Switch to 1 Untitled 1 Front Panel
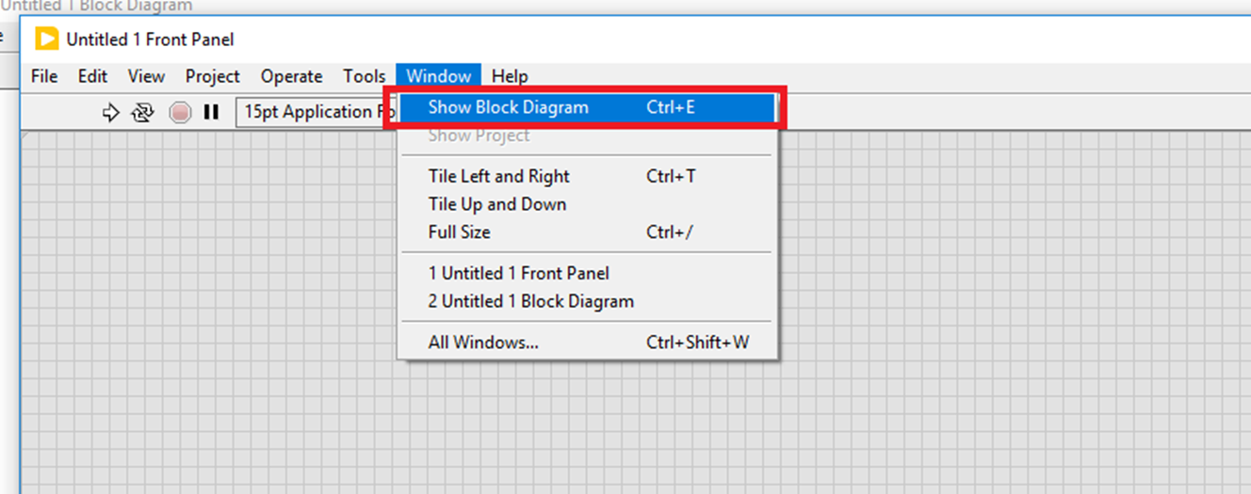This screenshot has width=1251, height=494. tap(518, 273)
